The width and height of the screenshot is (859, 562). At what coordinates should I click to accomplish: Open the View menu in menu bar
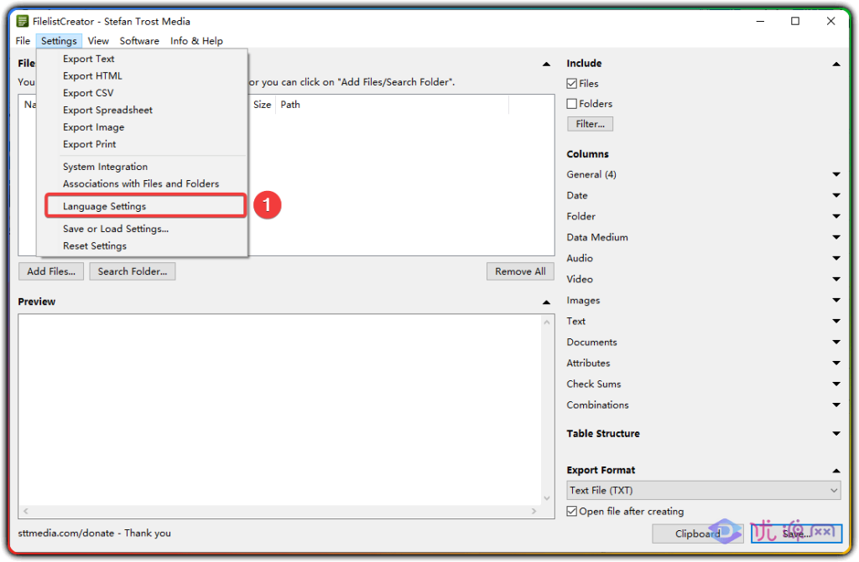pyautogui.click(x=98, y=41)
